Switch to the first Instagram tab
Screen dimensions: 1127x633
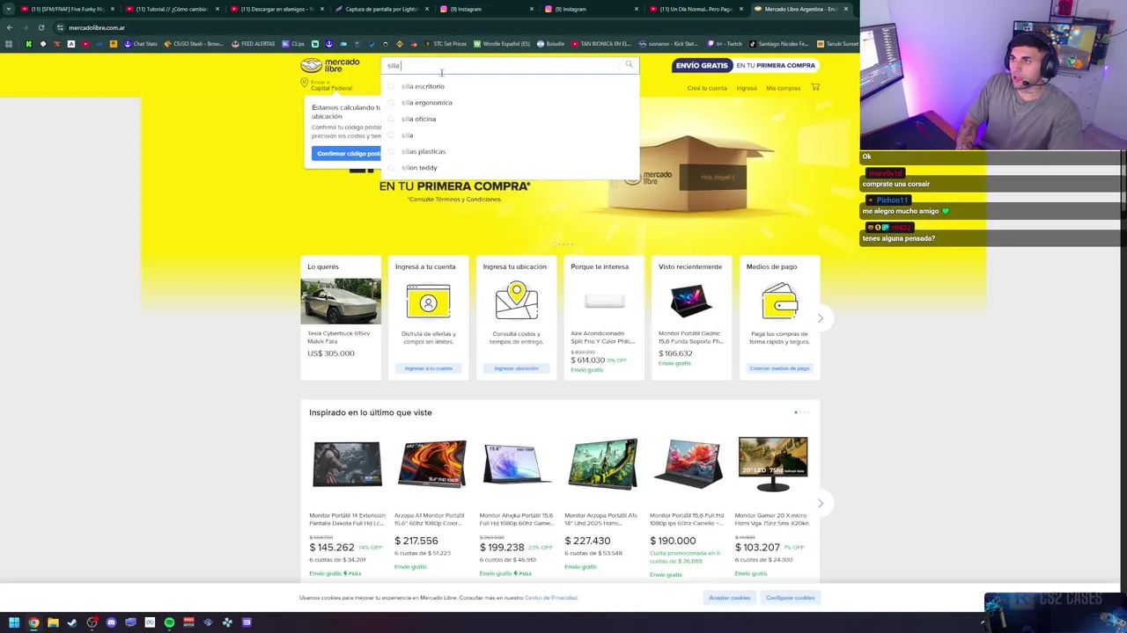tap(485, 9)
